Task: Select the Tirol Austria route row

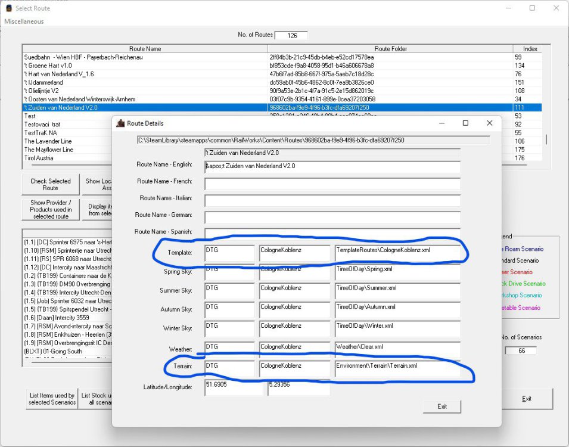Action: pyautogui.click(x=39, y=158)
